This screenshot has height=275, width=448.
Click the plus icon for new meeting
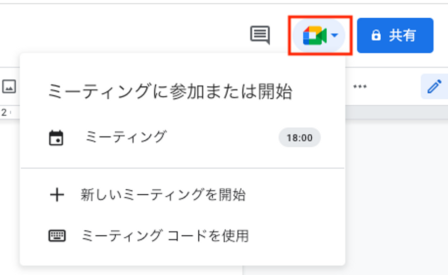coord(57,195)
